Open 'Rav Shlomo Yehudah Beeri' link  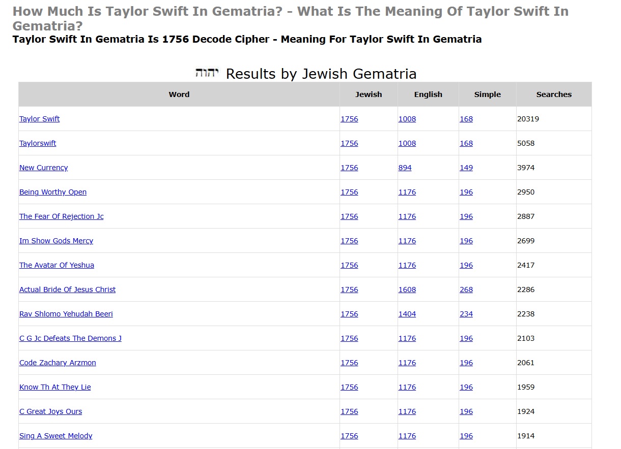point(66,314)
